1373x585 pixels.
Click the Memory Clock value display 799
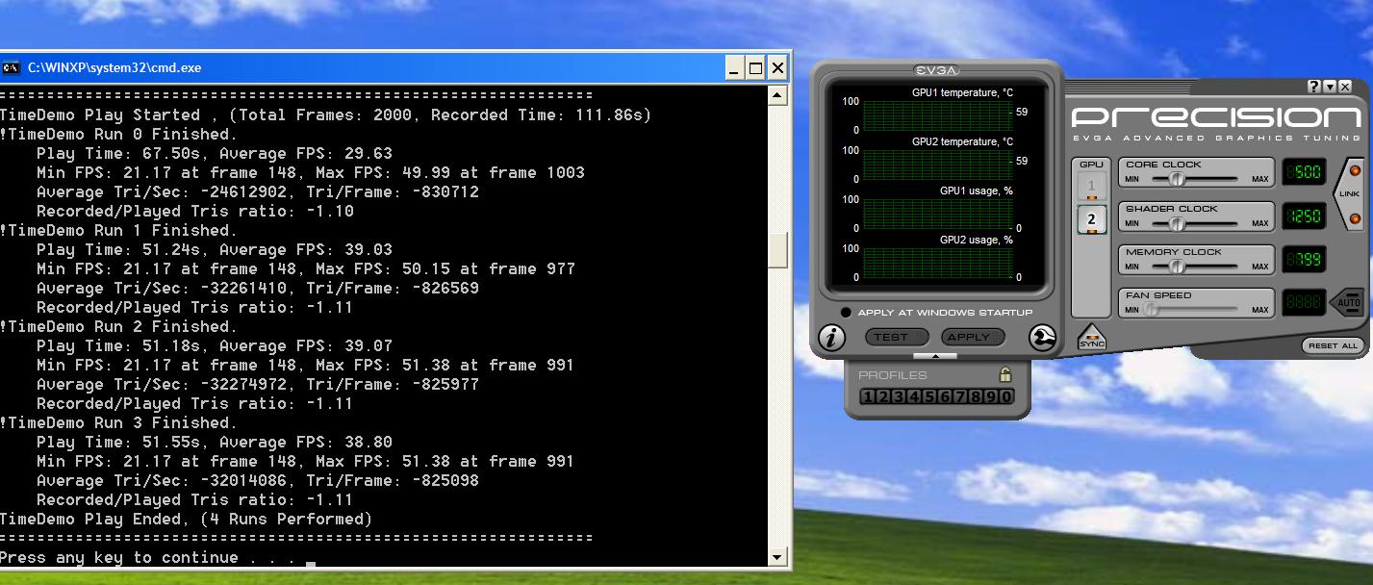coord(1305,259)
